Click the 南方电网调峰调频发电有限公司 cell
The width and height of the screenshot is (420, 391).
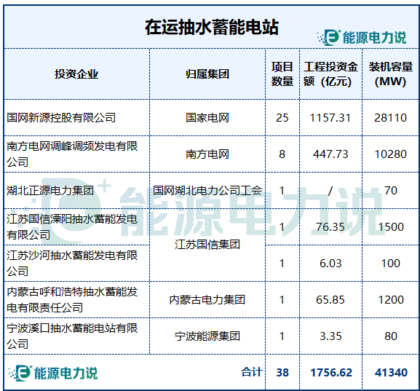coord(76,154)
